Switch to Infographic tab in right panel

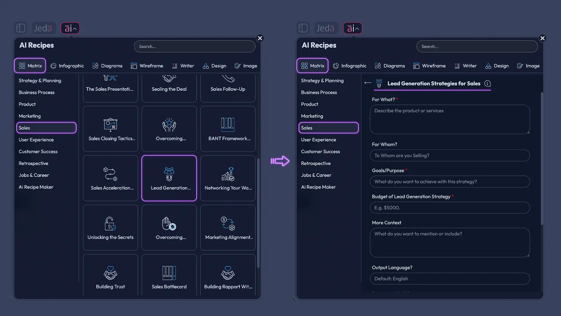350,66
